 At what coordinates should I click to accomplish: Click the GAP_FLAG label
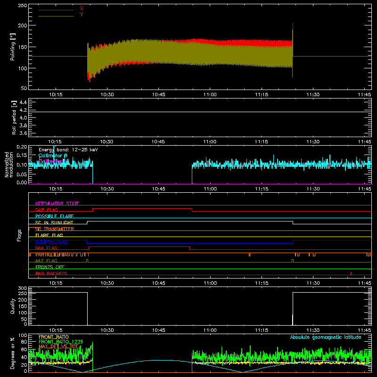46,210
